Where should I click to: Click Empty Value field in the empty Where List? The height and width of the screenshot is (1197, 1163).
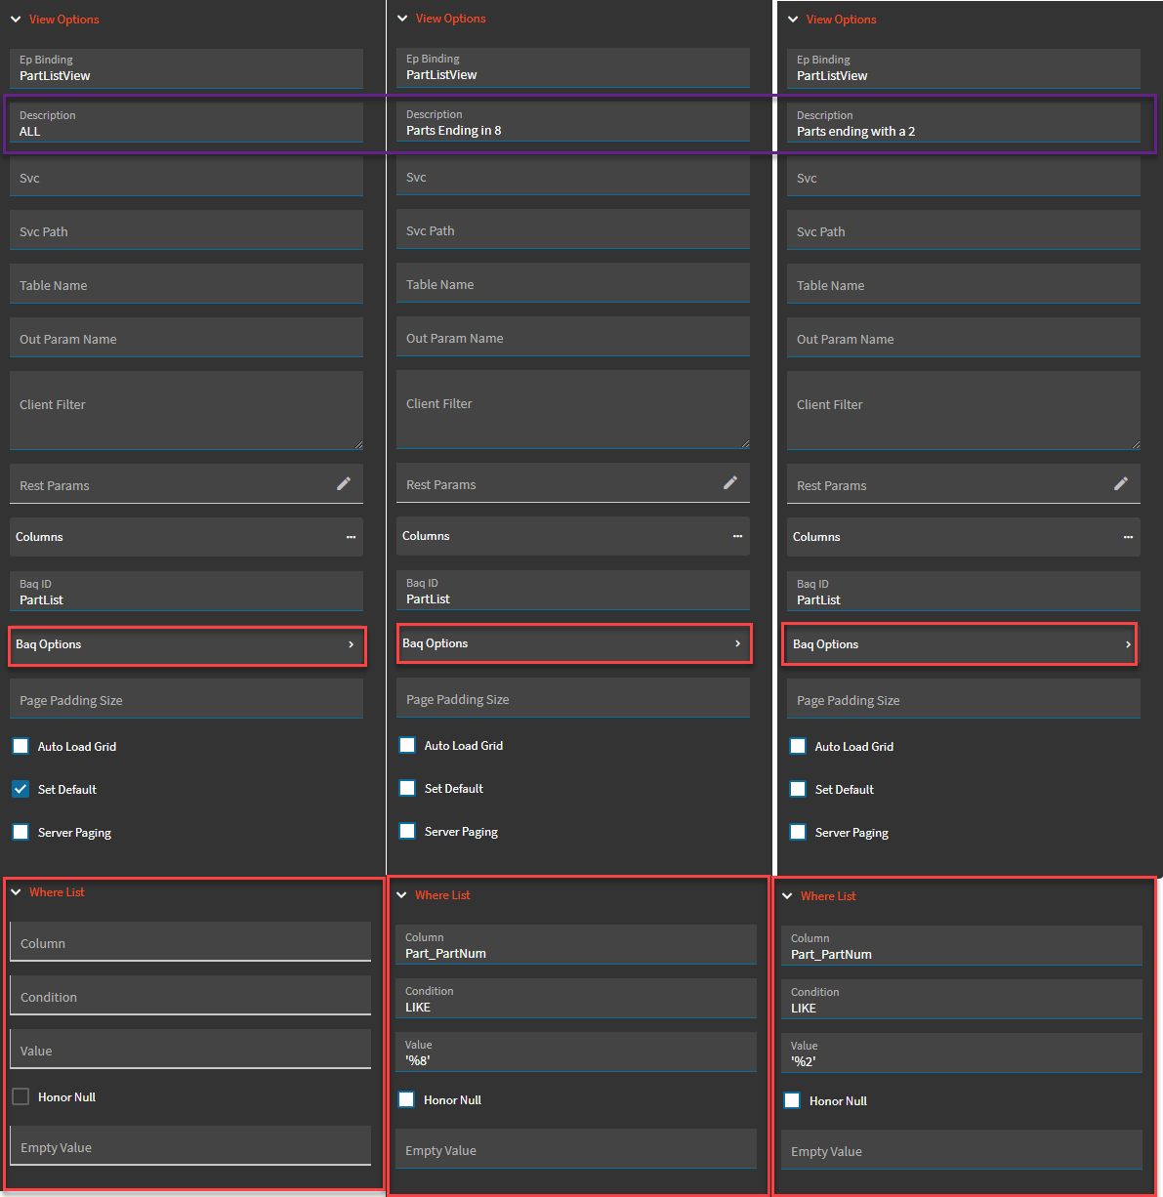[x=190, y=1146]
